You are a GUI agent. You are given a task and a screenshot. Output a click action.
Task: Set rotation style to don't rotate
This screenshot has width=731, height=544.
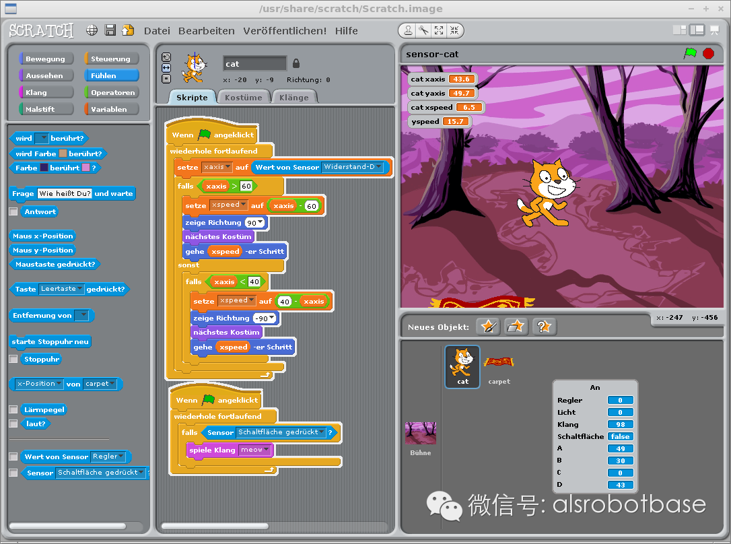166,79
